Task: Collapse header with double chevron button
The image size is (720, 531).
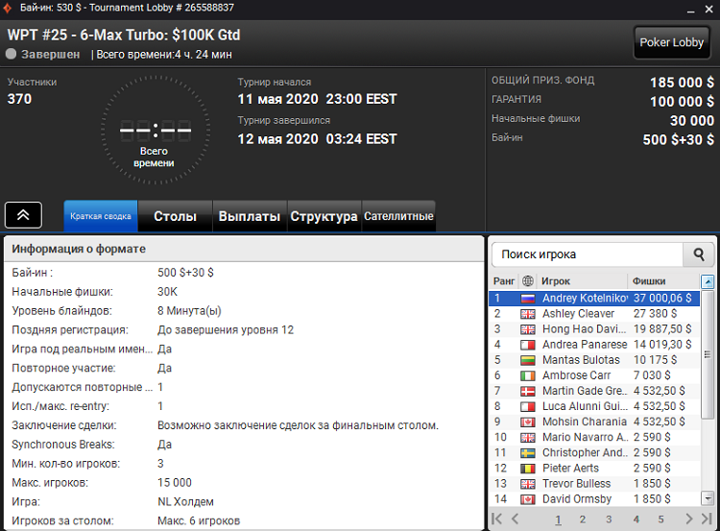Action: point(23,215)
